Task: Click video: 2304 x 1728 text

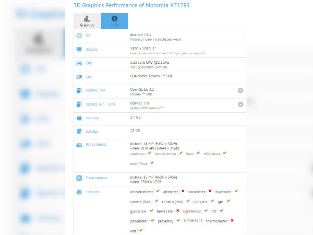Action: tap(146, 182)
